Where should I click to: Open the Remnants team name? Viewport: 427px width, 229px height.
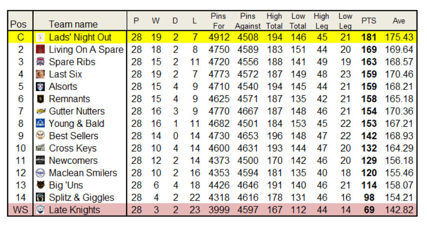point(69,99)
